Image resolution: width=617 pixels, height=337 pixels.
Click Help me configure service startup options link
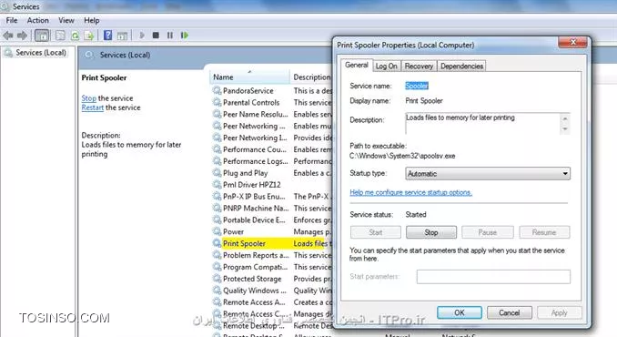(410, 192)
